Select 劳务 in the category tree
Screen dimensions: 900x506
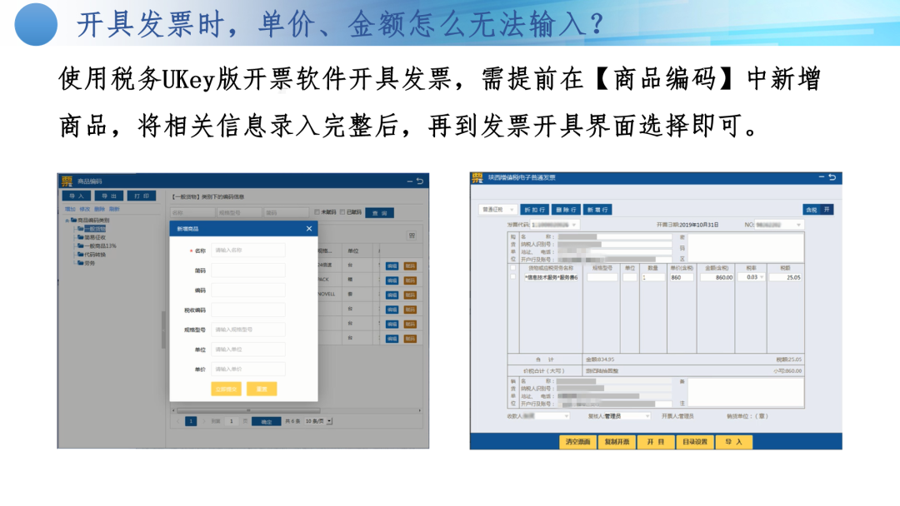click(89, 263)
